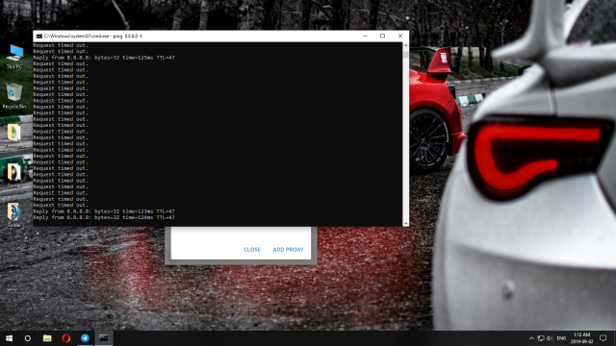Click the cmd icon in the title bar
616x346 pixels.
[x=38, y=37]
